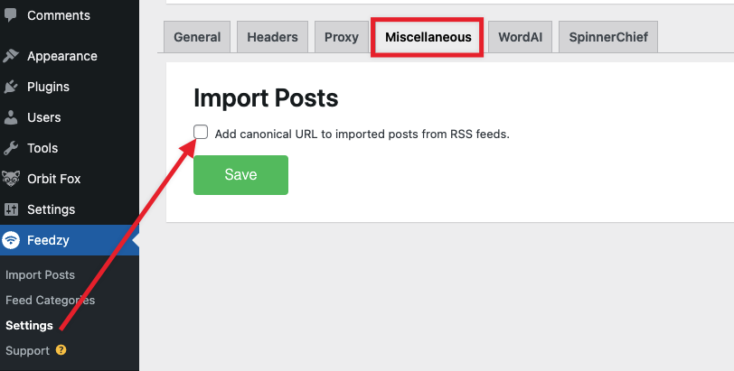Click the Comments speech bubble icon
Screen dimensions: 734x371
tap(10, 15)
